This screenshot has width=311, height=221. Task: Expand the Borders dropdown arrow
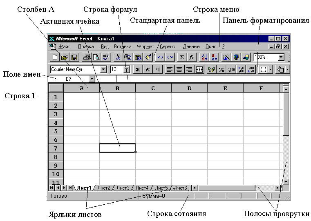271,69
